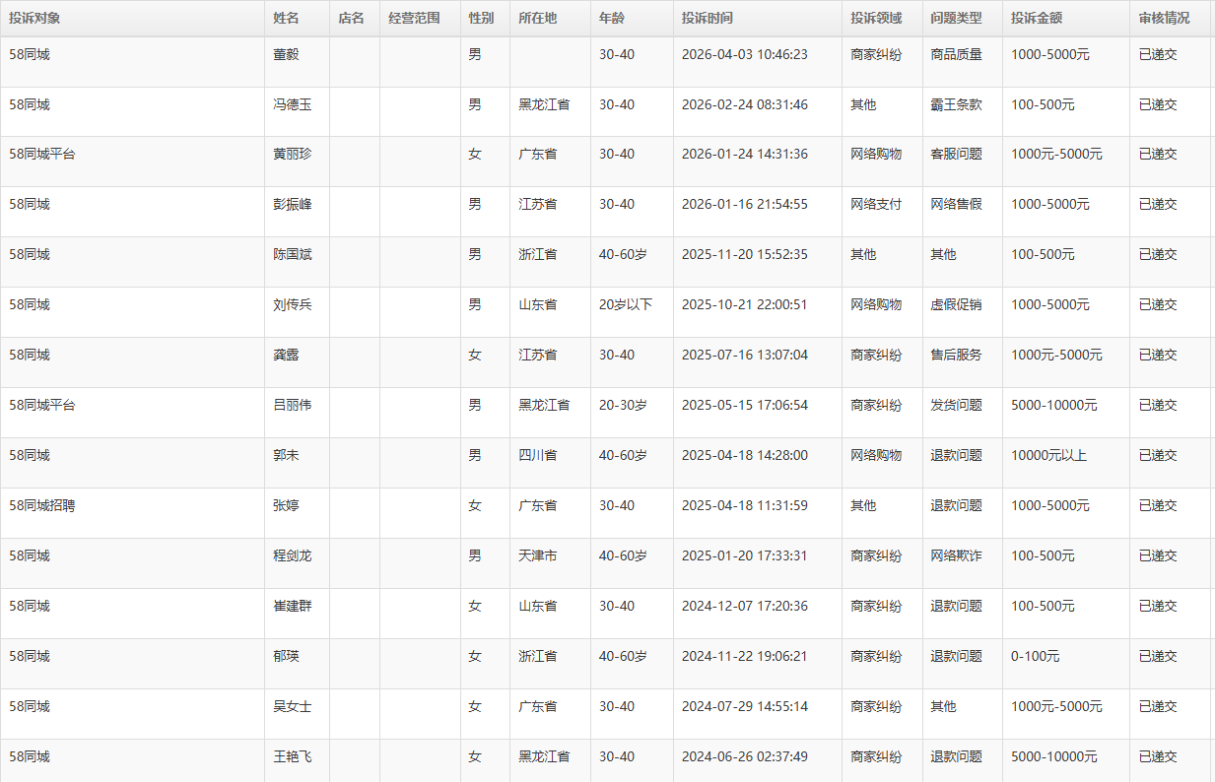Select 58同城平台 in 黄丽珍's row
Viewport: 1215px width, 782px height.
[x=42, y=154]
